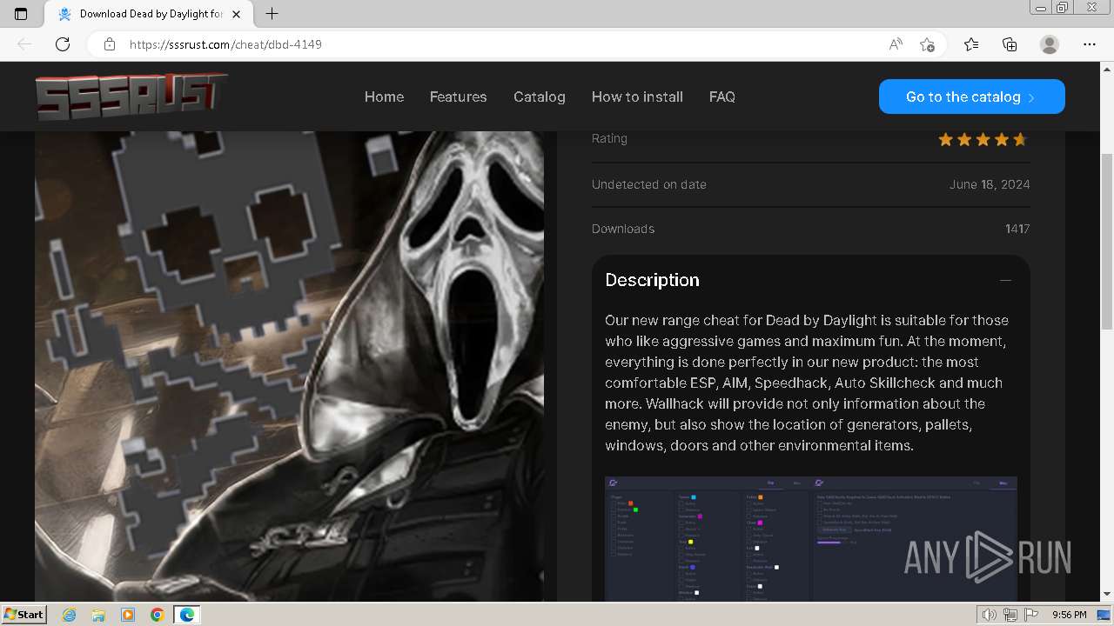Open the tab actions menu icon
The height and width of the screenshot is (626, 1114).
coord(21,14)
